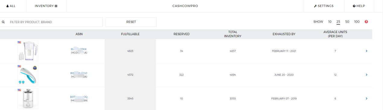
Task: Show 10 rows per page
Action: (x=330, y=22)
